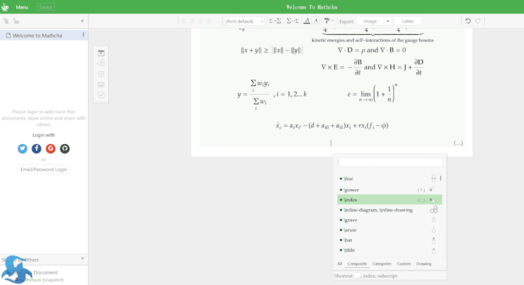Undo the last action
524x285 pixels.
(468, 21)
